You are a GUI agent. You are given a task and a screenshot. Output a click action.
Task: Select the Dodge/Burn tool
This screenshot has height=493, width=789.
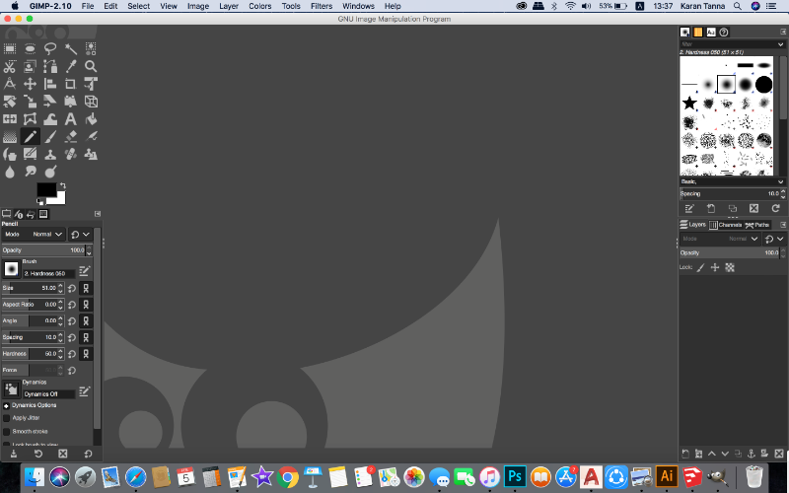pyautogui.click(x=50, y=172)
